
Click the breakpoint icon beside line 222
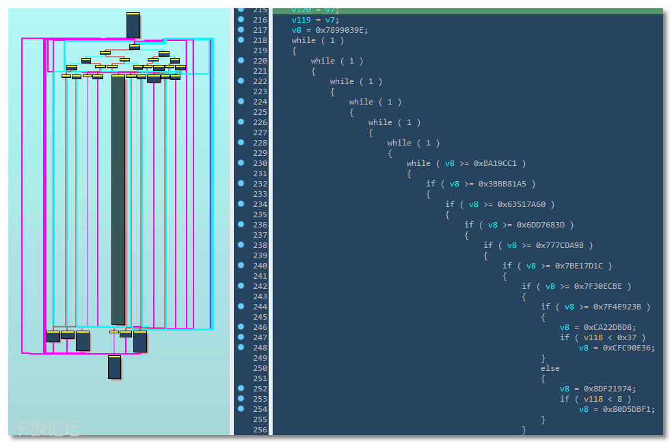[240, 81]
